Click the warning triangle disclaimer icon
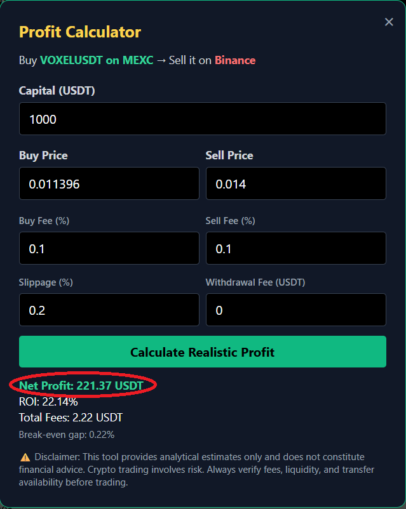 pos(24,456)
